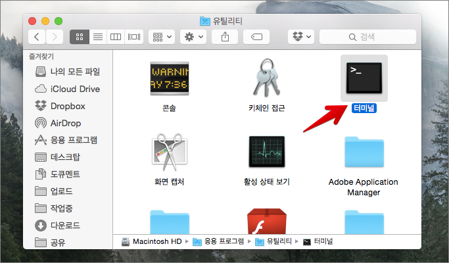This screenshot has height=263, width=449.
Task: Select the 터미널 Terminal app icon
Action: (x=364, y=78)
